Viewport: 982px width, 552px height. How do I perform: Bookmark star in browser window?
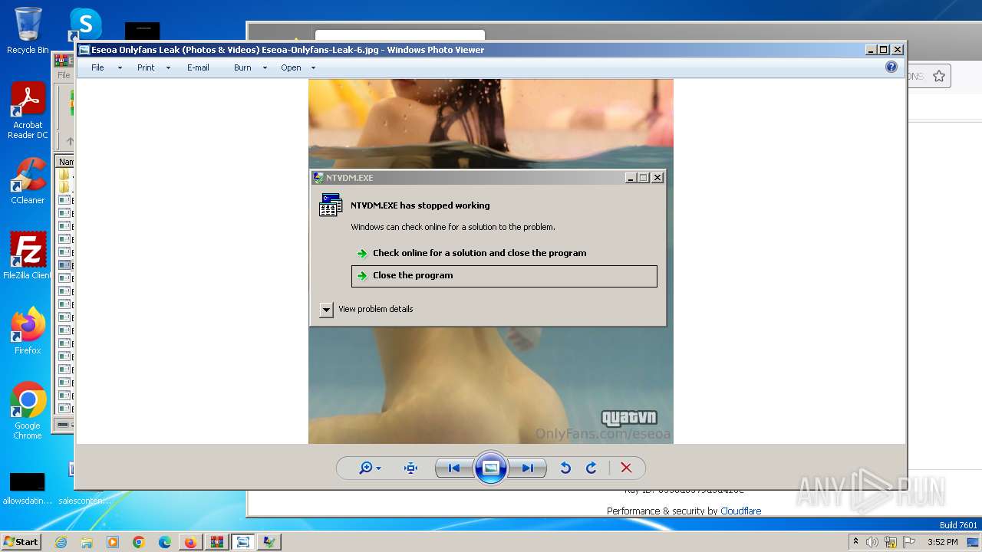[x=939, y=76]
